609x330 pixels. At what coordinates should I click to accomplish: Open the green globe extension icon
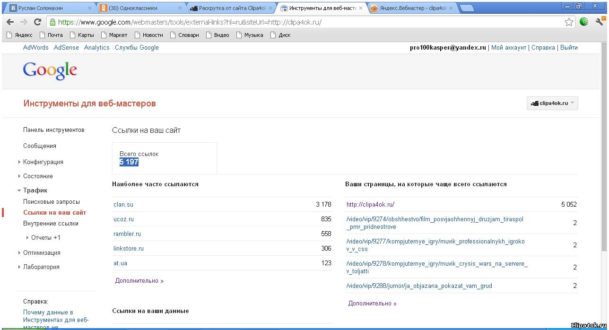[x=584, y=22]
